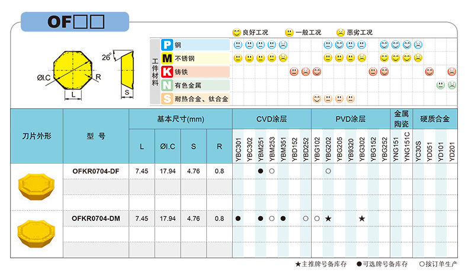Viewport: 468px width, 279px height.
Task: Click the bad-condition sad face legend icon
Action: pyautogui.click(x=341, y=32)
